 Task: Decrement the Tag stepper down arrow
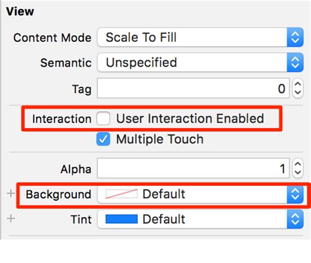click(298, 92)
